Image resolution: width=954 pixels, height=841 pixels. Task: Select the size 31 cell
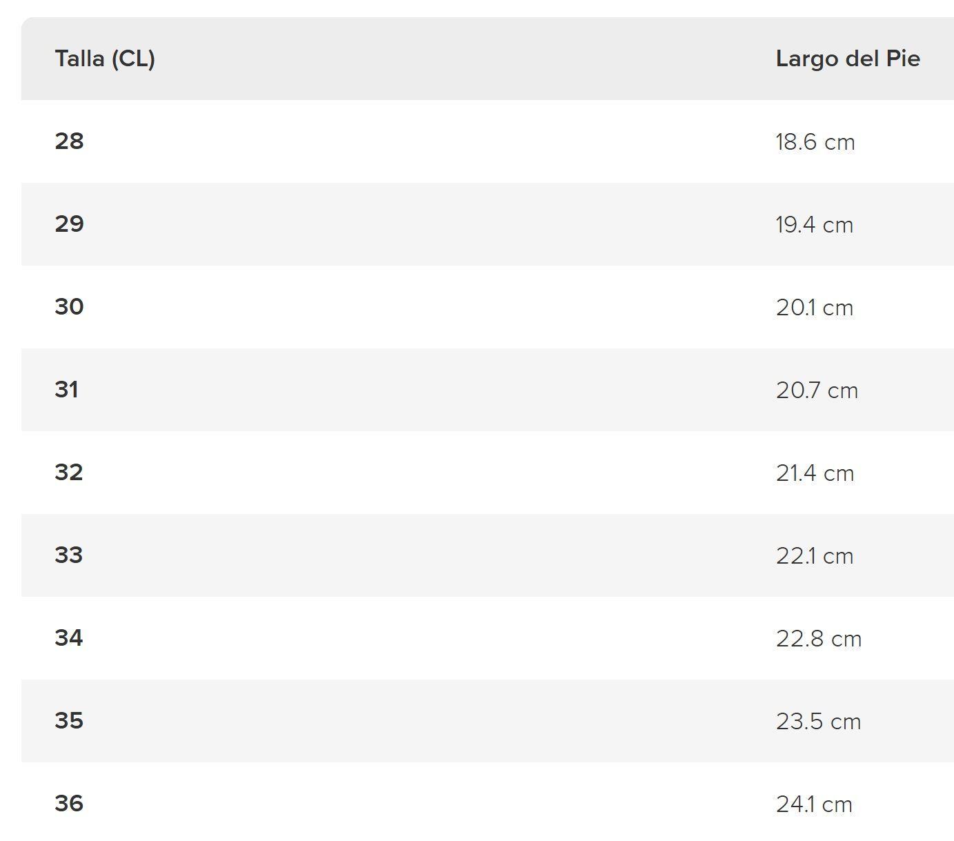pyautogui.click(x=67, y=390)
